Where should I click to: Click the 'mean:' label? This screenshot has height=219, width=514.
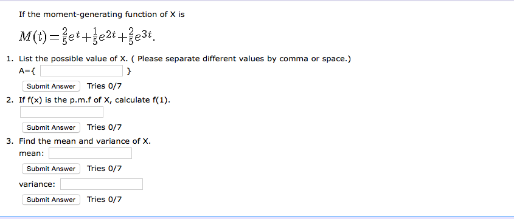click(32, 153)
